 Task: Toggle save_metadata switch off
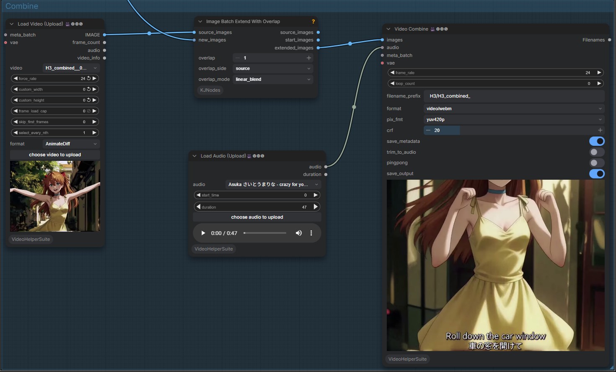click(597, 141)
